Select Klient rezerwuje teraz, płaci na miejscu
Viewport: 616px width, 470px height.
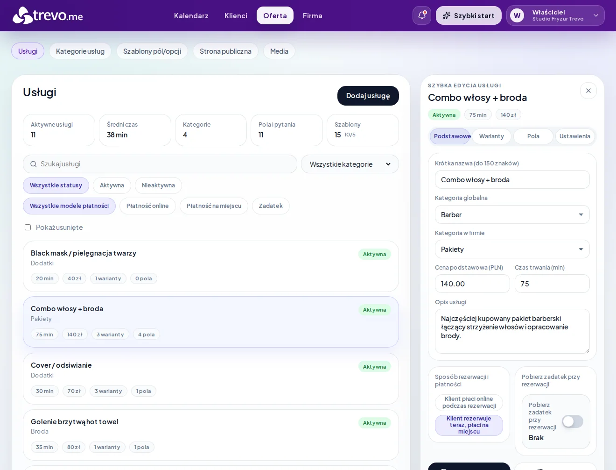click(469, 425)
